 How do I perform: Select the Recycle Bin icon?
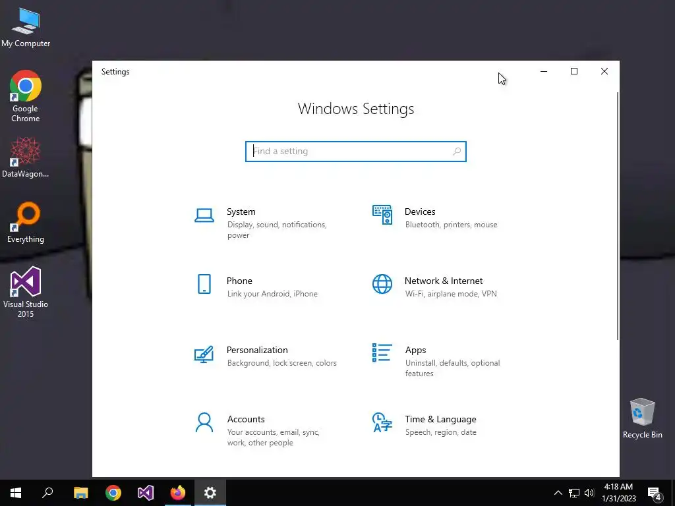pos(642,418)
